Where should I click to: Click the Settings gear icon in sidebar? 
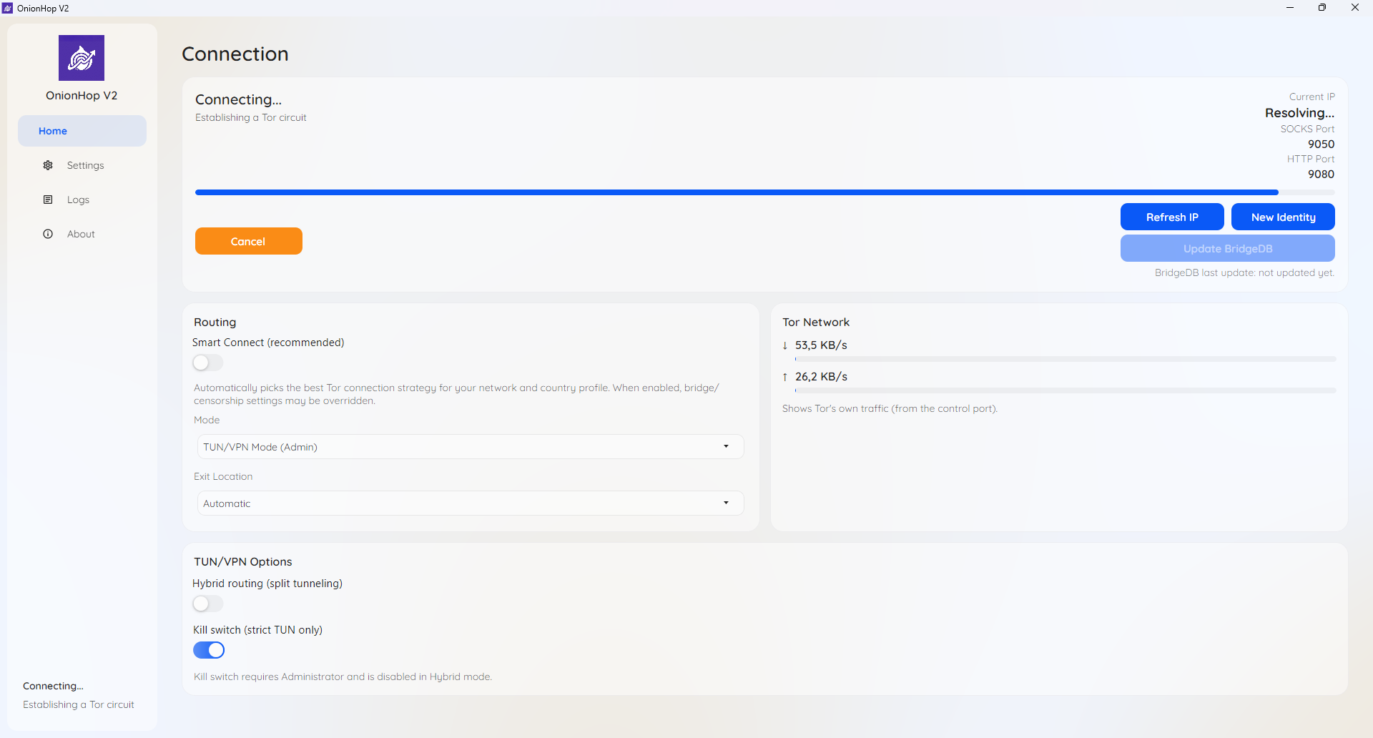click(x=48, y=165)
